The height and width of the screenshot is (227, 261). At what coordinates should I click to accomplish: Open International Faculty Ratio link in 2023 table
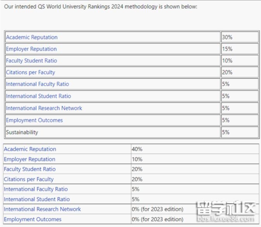[x=36, y=189]
